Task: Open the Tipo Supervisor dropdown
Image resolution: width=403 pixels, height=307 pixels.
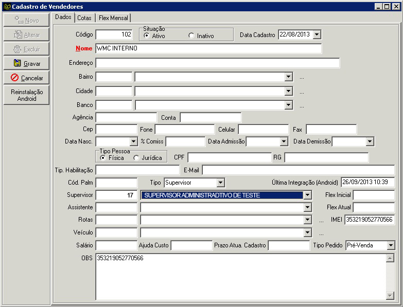Action: [220, 183]
